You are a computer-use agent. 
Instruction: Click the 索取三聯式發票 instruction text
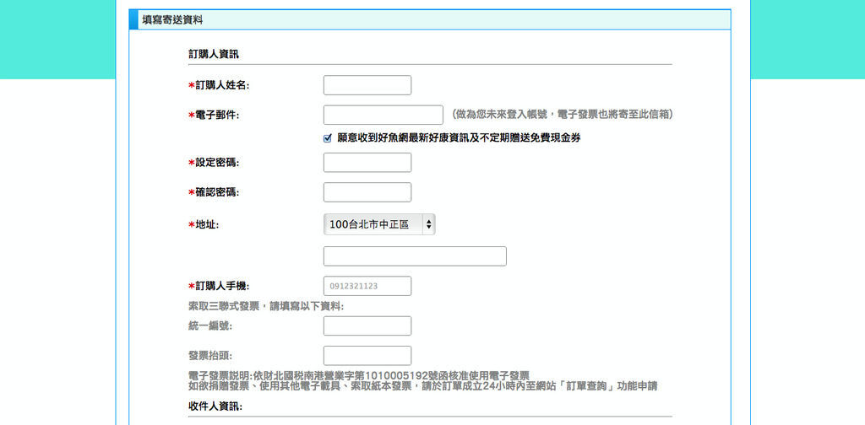[266, 306]
